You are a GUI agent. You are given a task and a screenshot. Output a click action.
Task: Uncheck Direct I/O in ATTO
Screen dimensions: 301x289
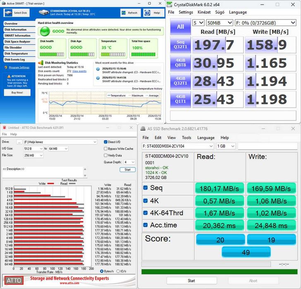105,142
